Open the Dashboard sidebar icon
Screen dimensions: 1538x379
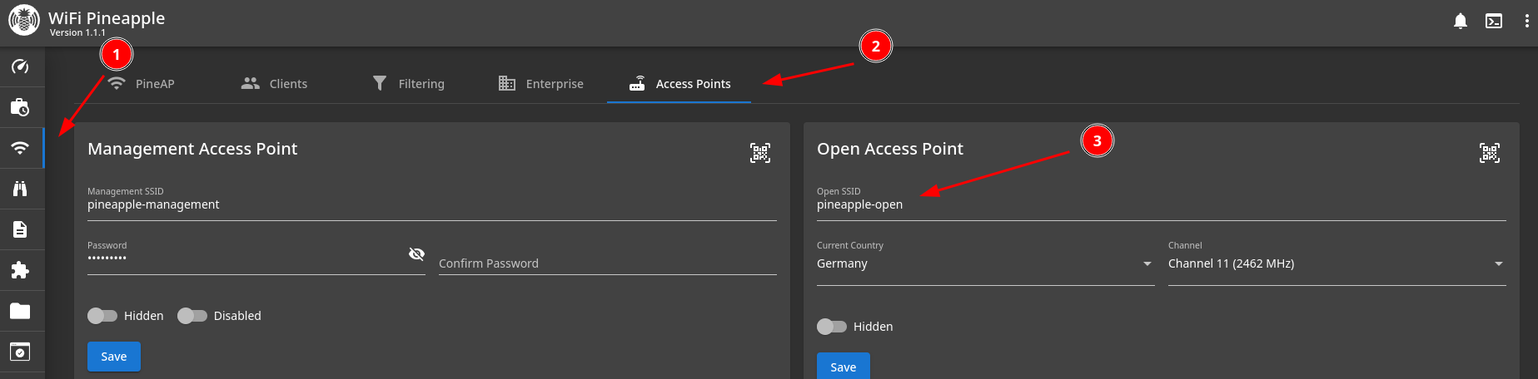coord(20,66)
